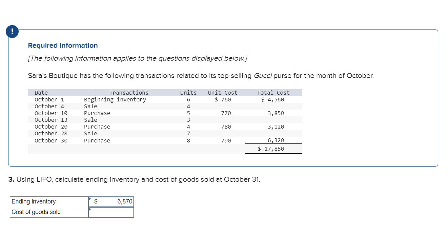Click the Units column header

(x=188, y=92)
